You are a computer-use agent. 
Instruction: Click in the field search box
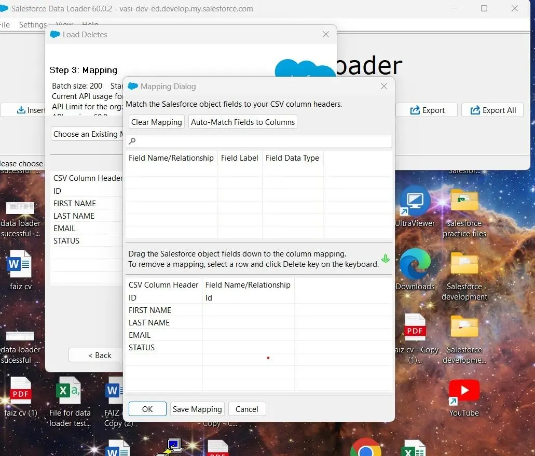point(262,141)
